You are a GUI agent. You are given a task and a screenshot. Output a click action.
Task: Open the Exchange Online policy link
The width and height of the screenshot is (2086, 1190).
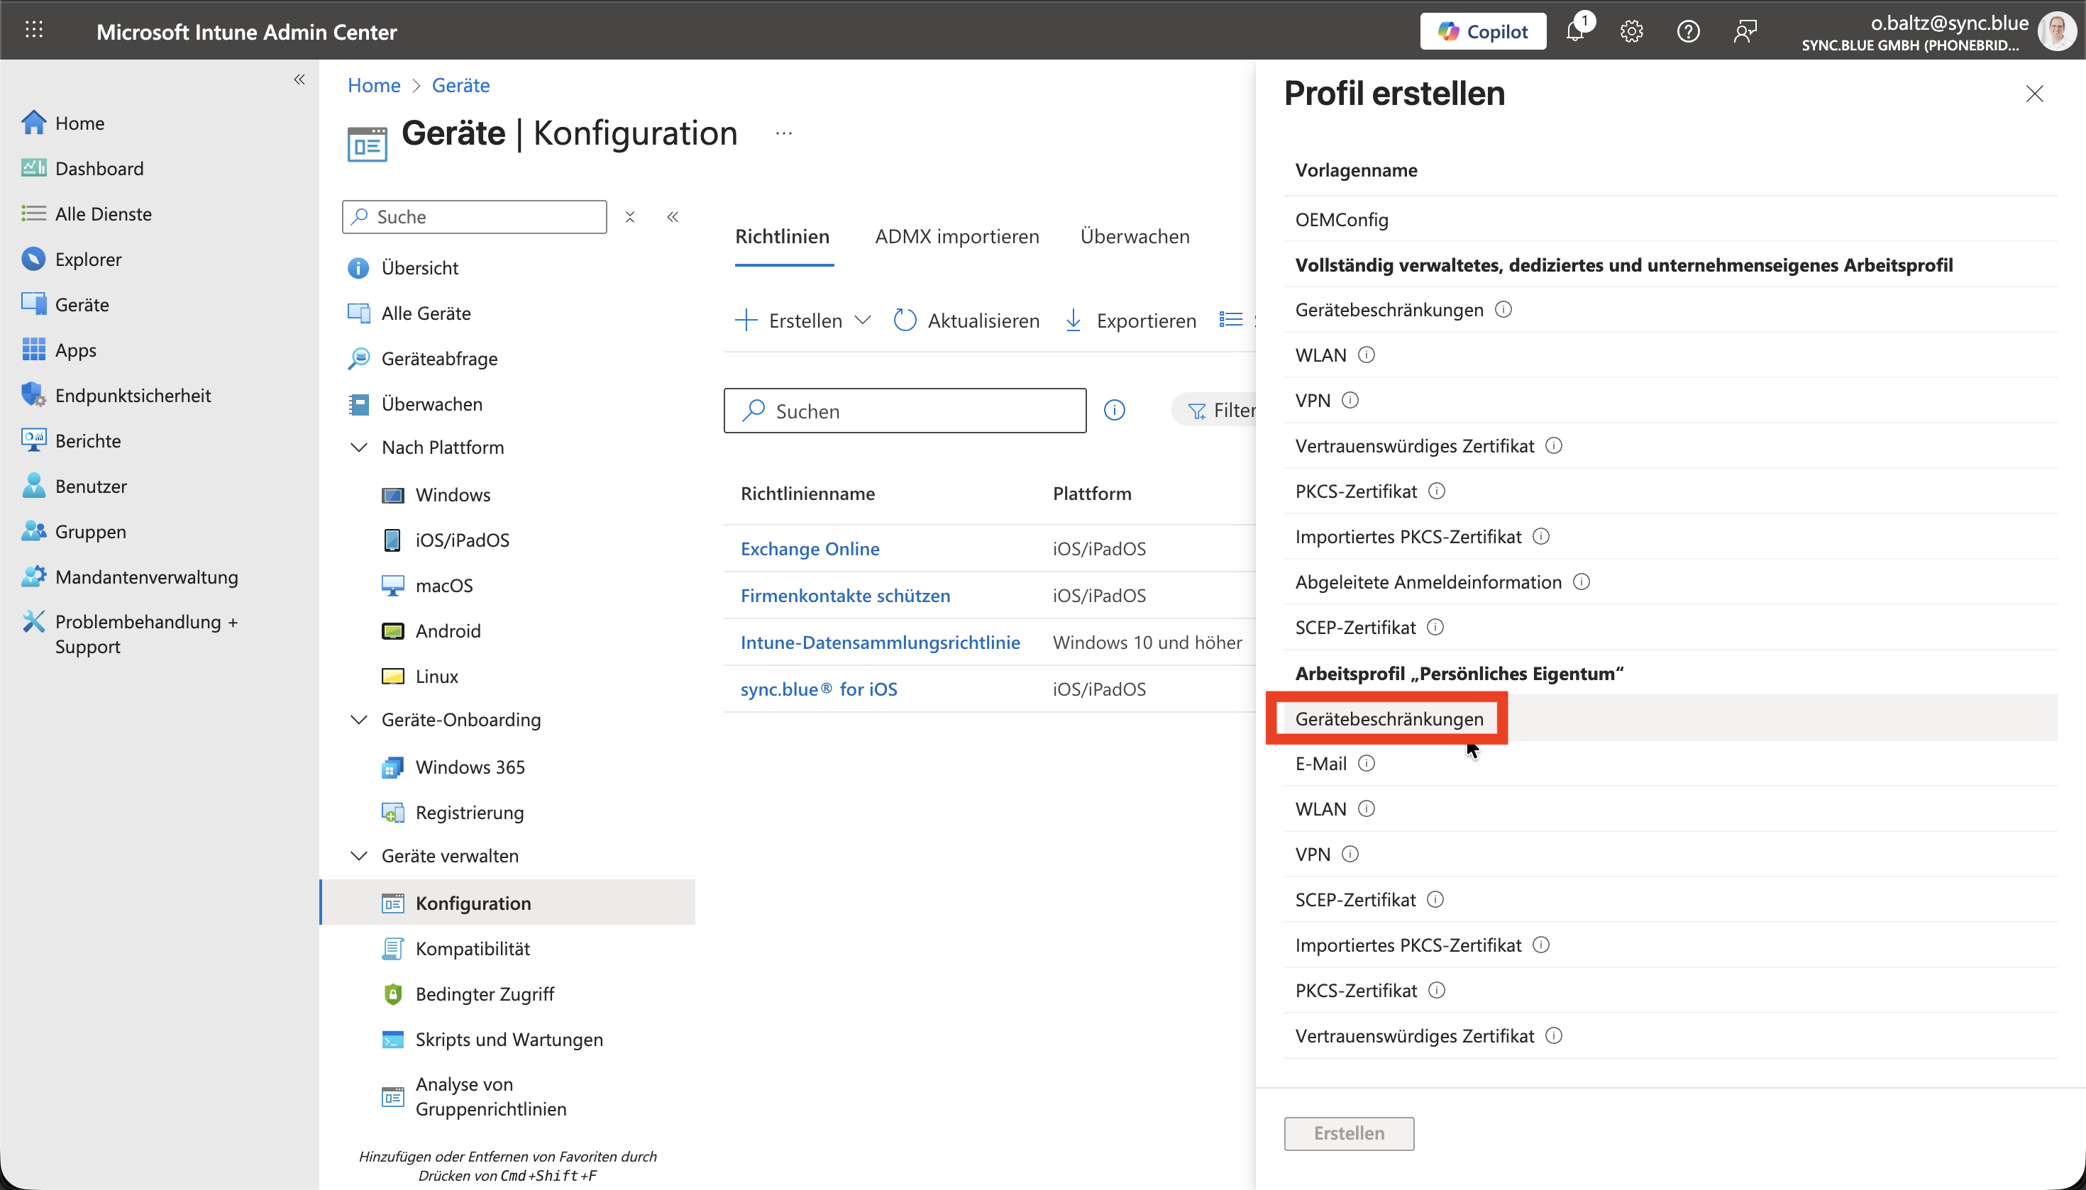[810, 548]
